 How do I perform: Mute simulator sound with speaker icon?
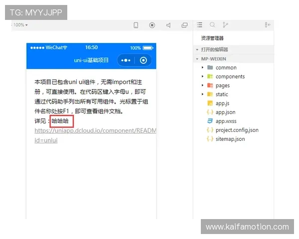(168, 25)
